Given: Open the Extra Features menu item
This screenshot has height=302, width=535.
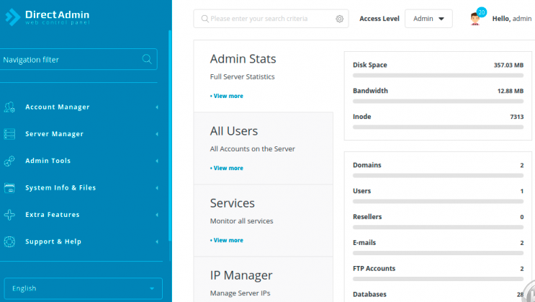Looking at the screenshot, I should click(53, 215).
